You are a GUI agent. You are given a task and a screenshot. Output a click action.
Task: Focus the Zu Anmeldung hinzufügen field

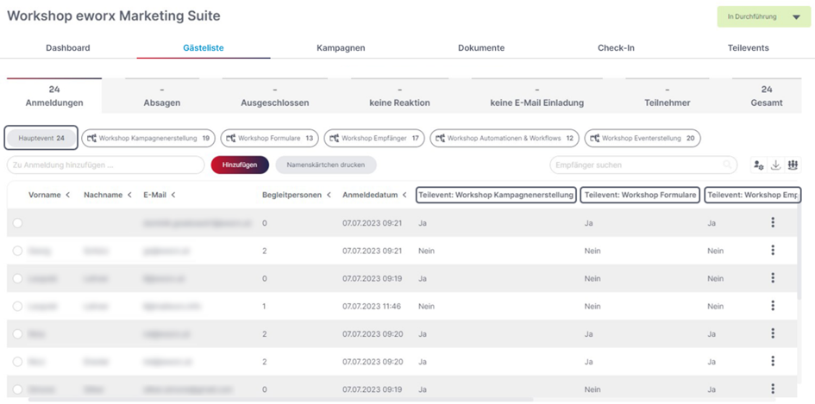105,165
